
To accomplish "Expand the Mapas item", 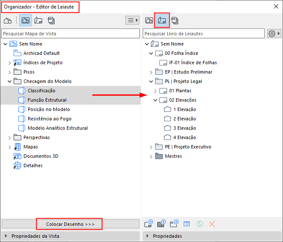I will pyautogui.click(x=9, y=147).
